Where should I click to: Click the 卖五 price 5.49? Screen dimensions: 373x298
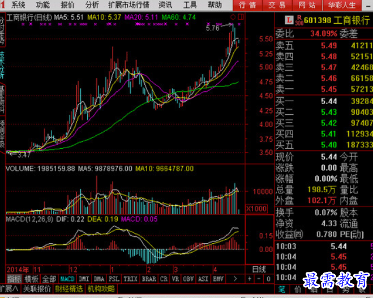point(329,45)
